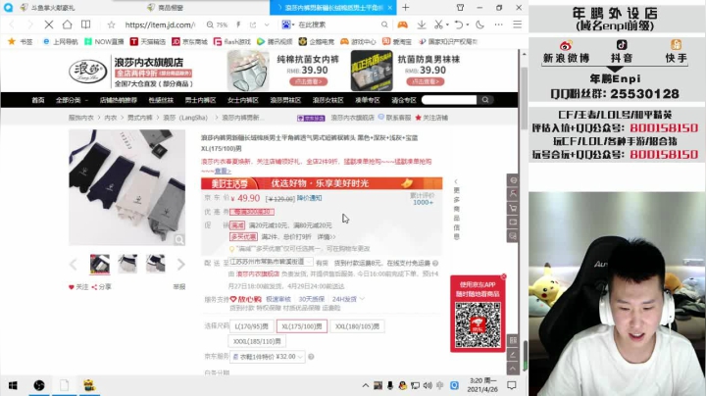
Task: Click 降价通知 price-drop notice link
Action: point(309,198)
